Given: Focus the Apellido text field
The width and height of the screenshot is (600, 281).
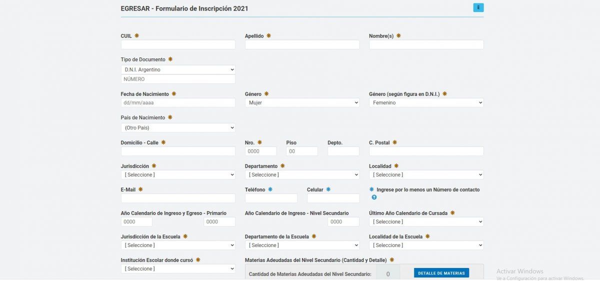Looking at the screenshot, I should 302,45.
